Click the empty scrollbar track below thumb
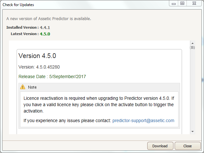The image size is (204, 153). (193, 90)
